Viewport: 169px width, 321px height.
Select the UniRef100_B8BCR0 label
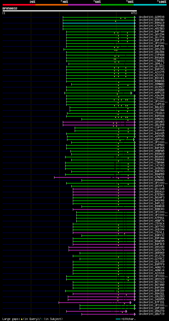[152, 209]
